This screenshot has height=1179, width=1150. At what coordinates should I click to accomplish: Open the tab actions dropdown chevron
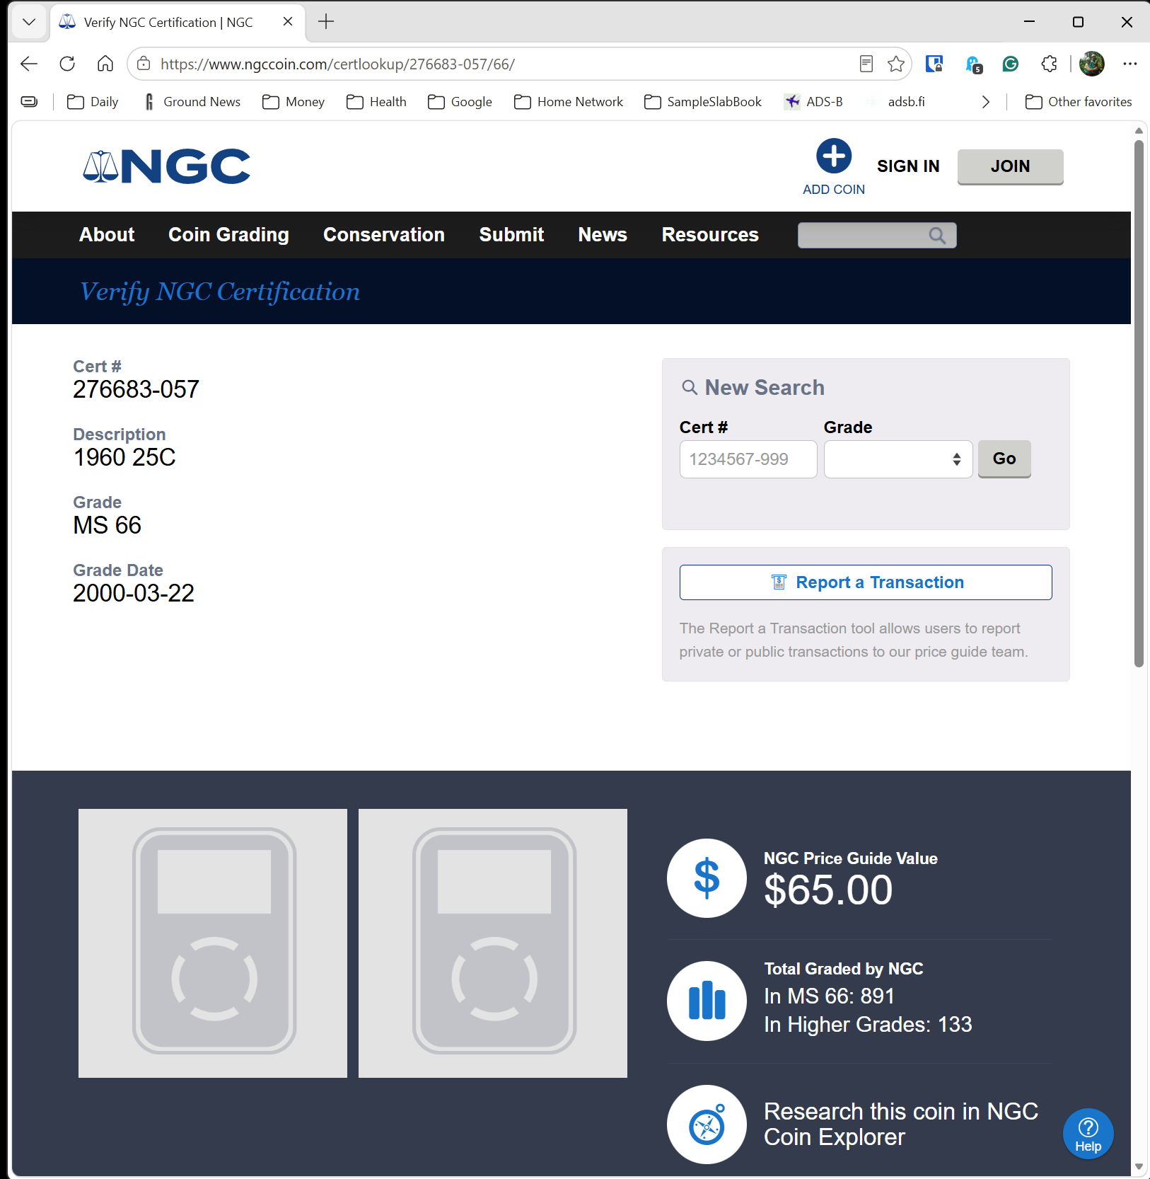tap(29, 22)
